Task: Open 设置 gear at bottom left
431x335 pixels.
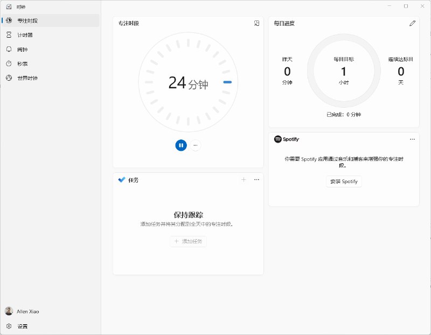Action: point(9,326)
